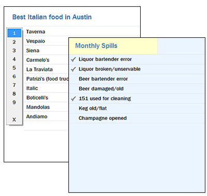Open the Monthly Spills title
The width and height of the screenshot is (207, 196).
pos(96,46)
